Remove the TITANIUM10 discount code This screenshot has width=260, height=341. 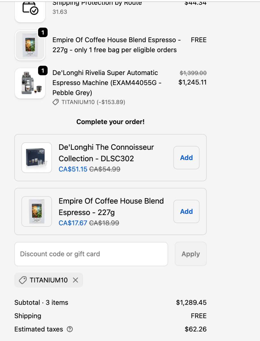pyautogui.click(x=75, y=280)
